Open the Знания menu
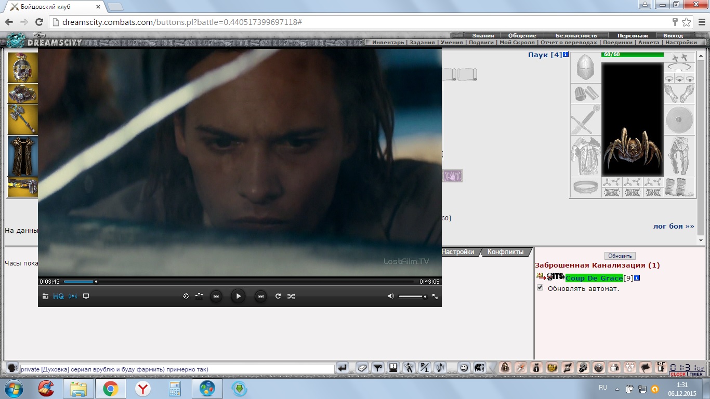This screenshot has height=399, width=710. 483,35
